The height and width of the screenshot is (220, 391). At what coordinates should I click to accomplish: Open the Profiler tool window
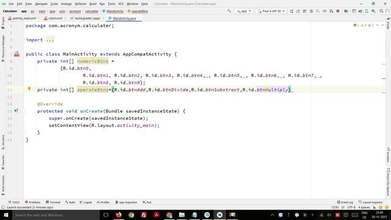103,202
